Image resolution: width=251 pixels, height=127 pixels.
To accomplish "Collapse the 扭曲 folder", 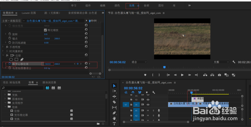I will point(5,107).
